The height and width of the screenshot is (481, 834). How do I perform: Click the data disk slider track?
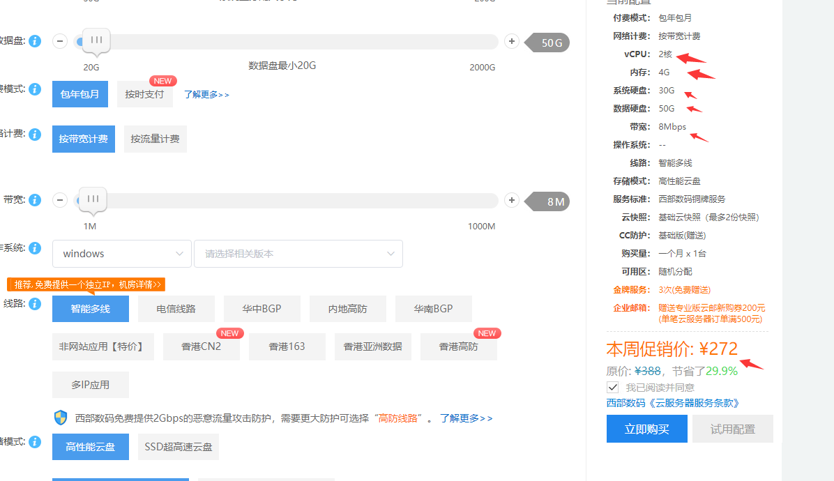(287, 41)
